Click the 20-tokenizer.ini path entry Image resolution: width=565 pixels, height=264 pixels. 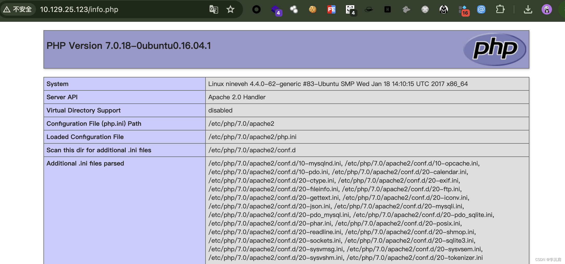[x=415, y=258]
